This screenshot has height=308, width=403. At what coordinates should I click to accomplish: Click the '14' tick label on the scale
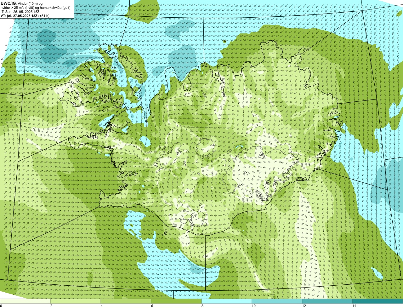[x=354, y=306]
